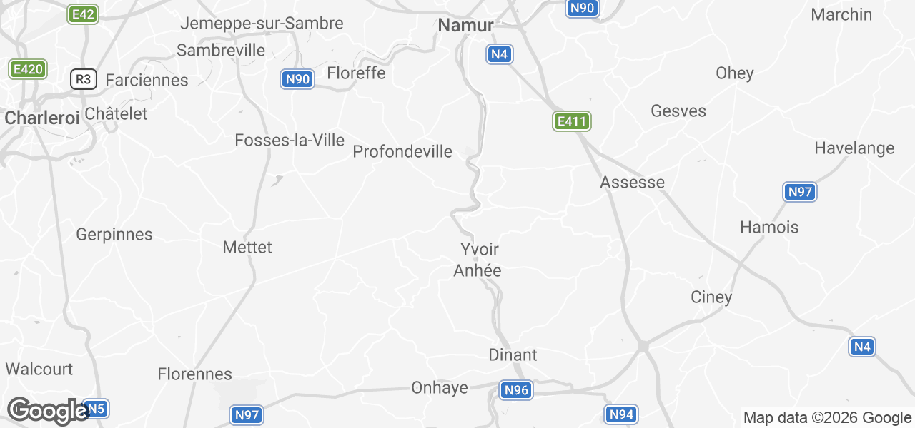Click the Fosses-la-Ville label
The width and height of the screenshot is (915, 428).
(x=290, y=141)
